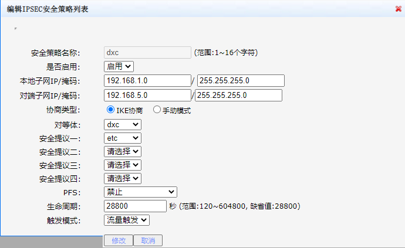Click the local subnet mask field
Screen dimensions: 405x248
pyautogui.click(x=241, y=80)
